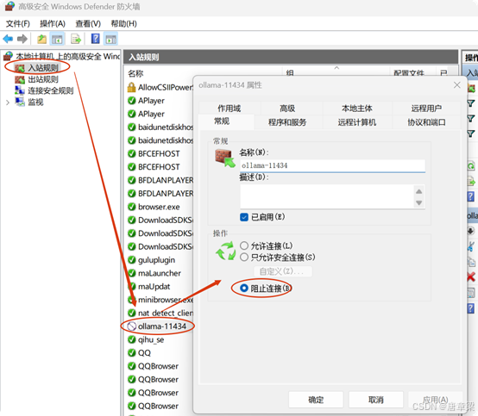Click green check icon beside QQ rule
The height and width of the screenshot is (416, 478).
[x=132, y=353]
